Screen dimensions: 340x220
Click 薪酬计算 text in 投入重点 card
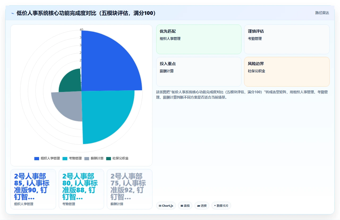(167, 71)
